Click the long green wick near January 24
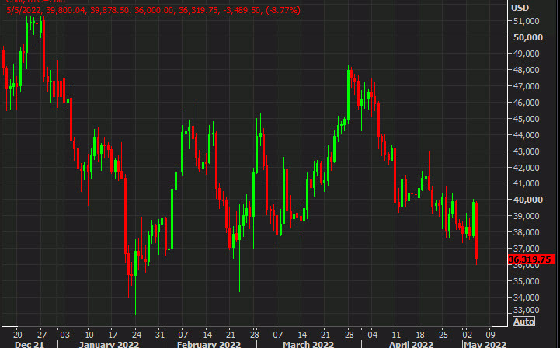560x348 pixels. click(x=135, y=299)
